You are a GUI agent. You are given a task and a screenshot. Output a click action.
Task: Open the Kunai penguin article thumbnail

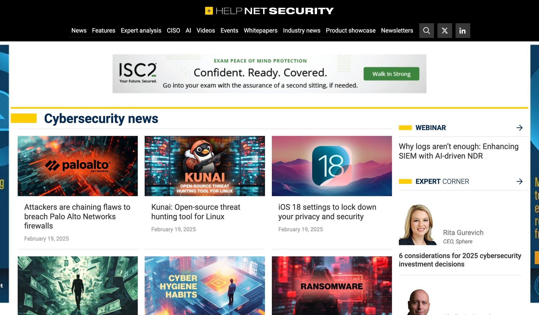pyautogui.click(x=205, y=166)
